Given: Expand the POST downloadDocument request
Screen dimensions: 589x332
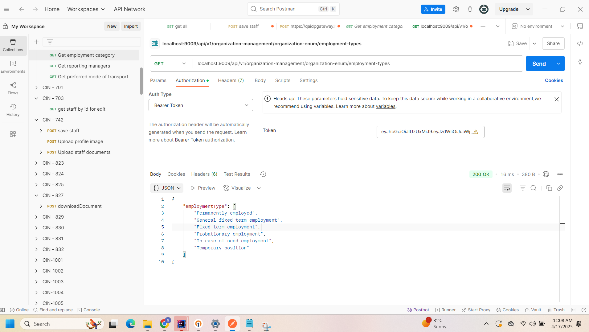Looking at the screenshot, I should click(41, 206).
